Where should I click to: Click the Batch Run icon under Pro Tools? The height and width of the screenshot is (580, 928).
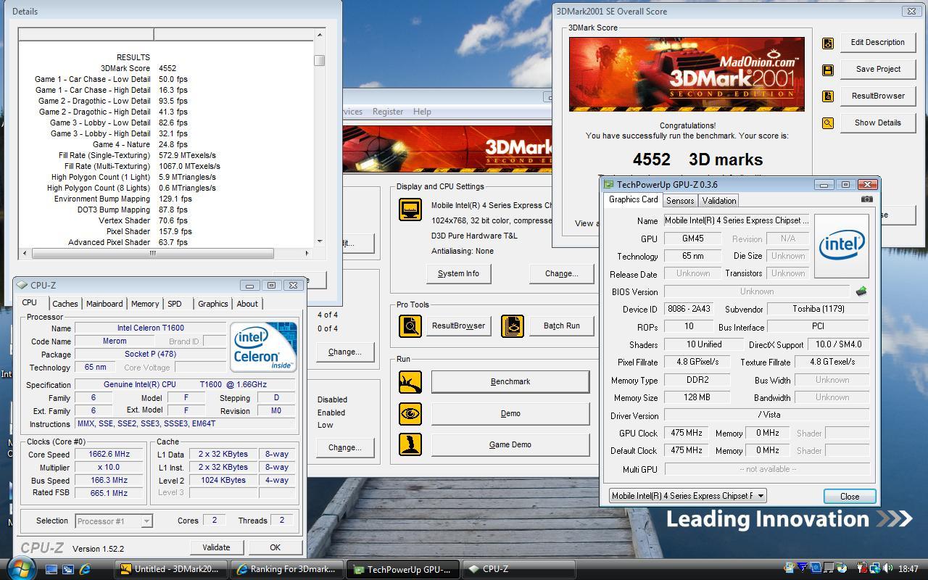pyautogui.click(x=513, y=326)
